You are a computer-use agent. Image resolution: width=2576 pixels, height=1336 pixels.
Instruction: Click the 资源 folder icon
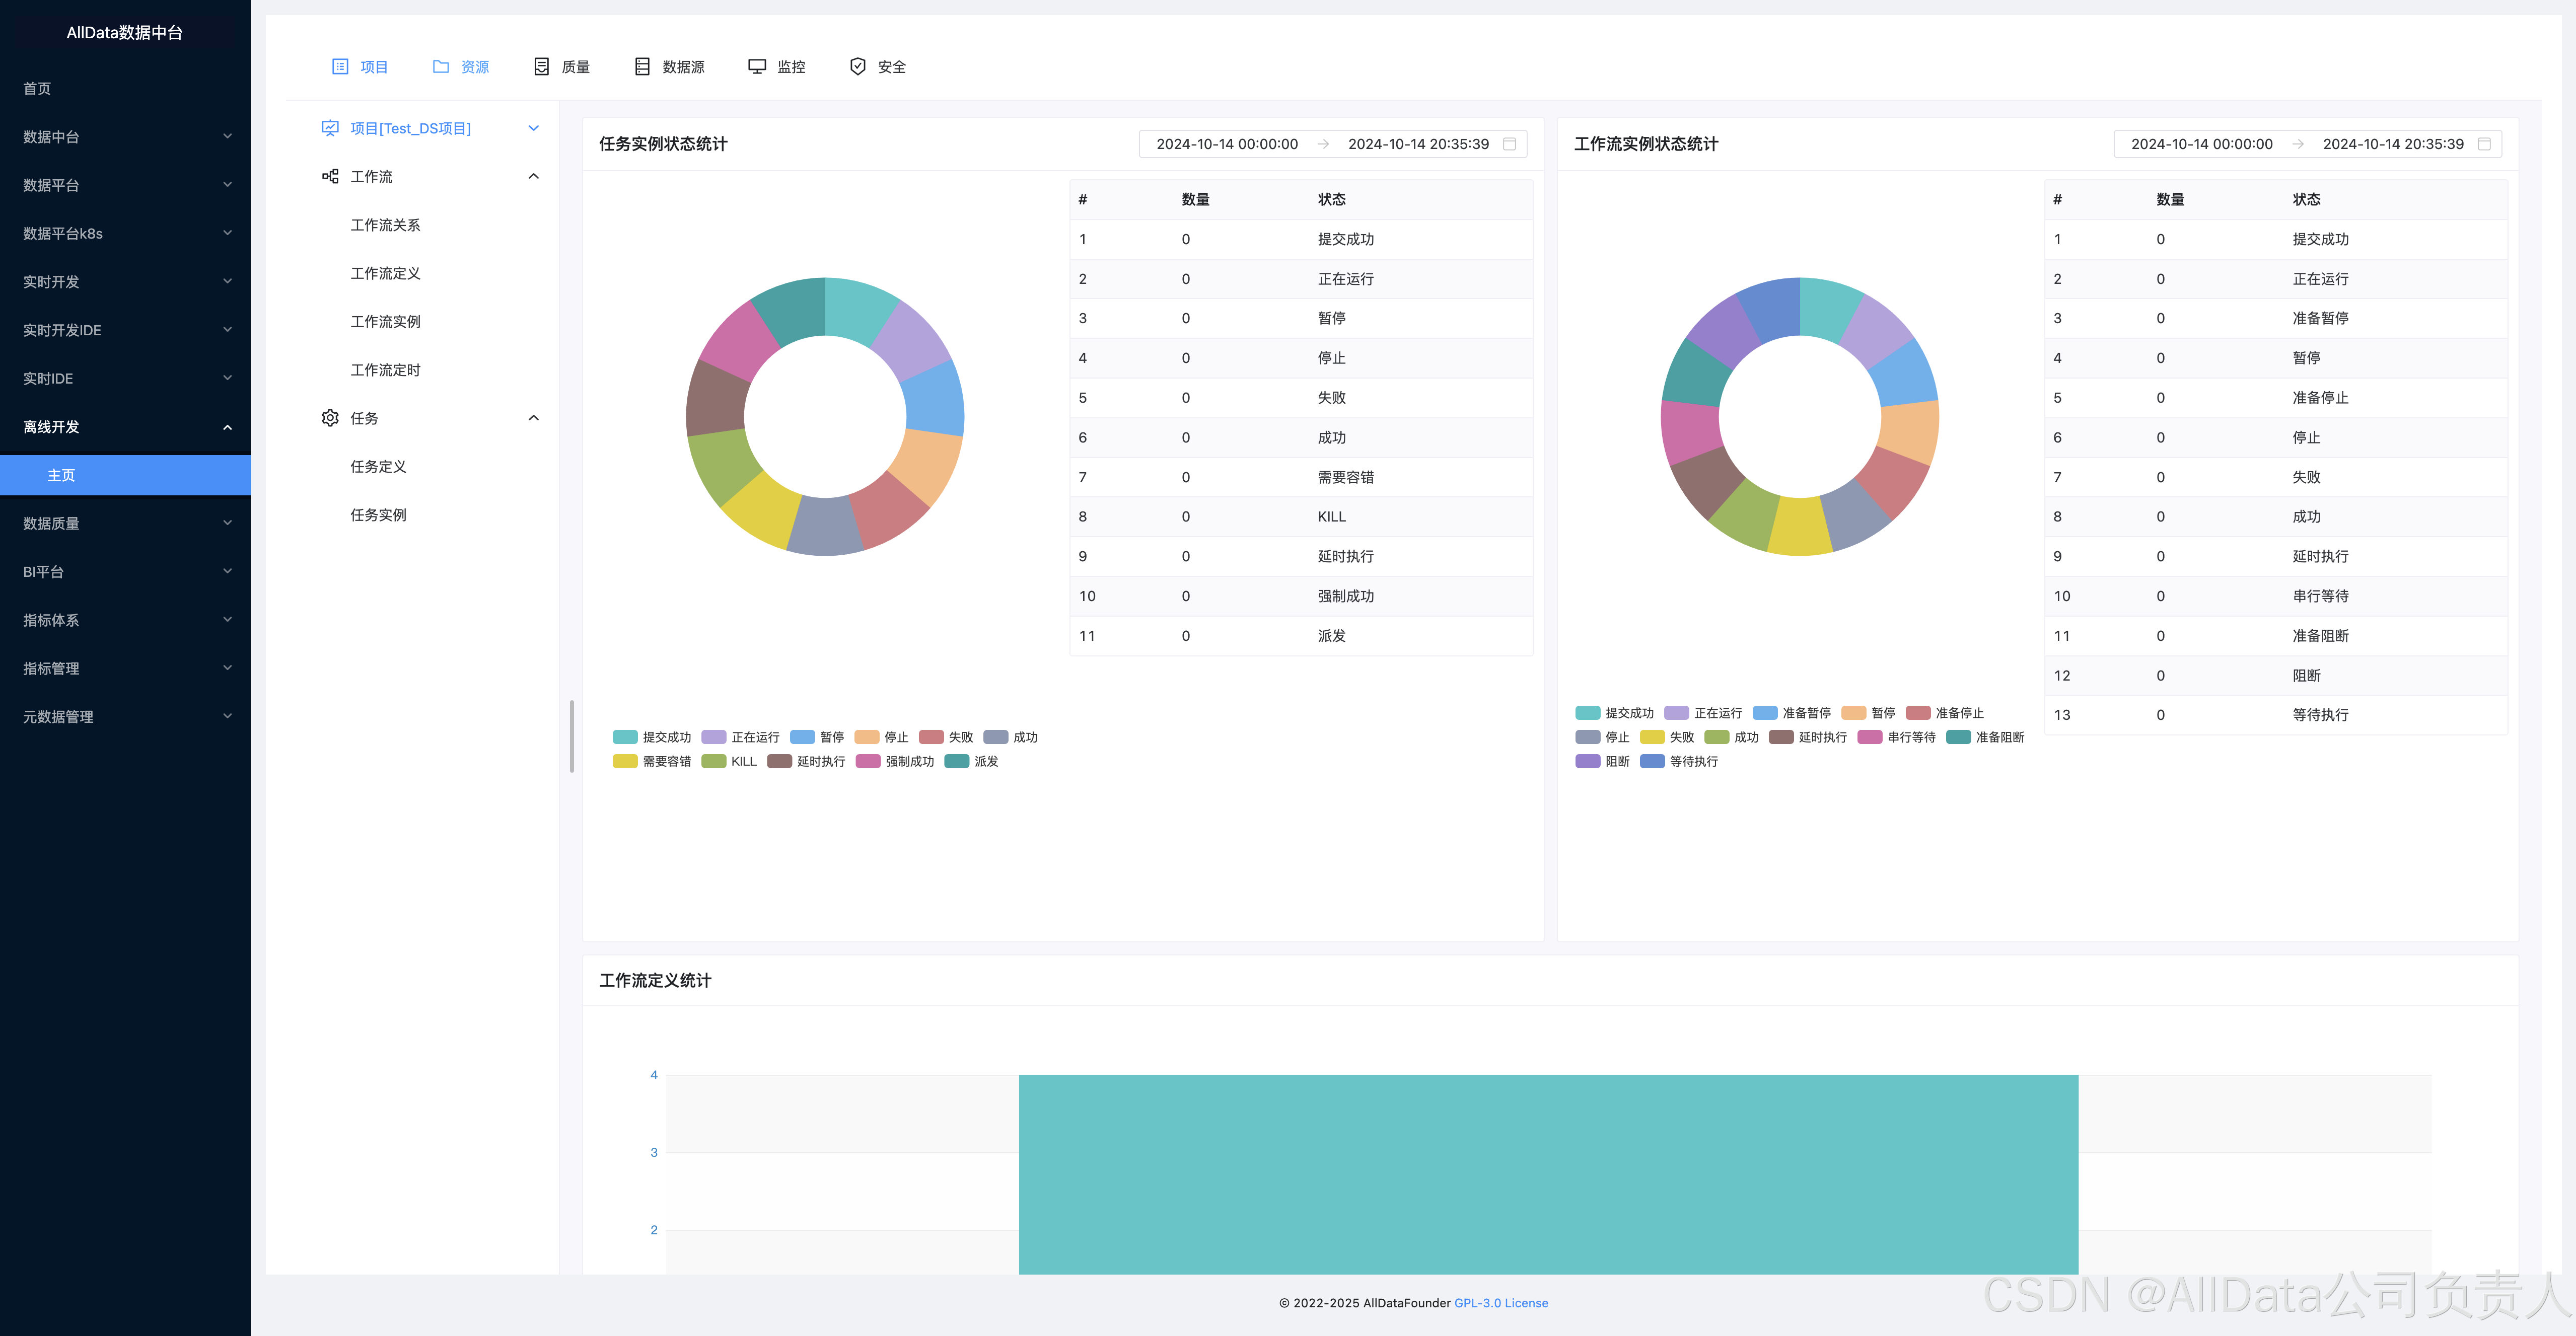(440, 67)
